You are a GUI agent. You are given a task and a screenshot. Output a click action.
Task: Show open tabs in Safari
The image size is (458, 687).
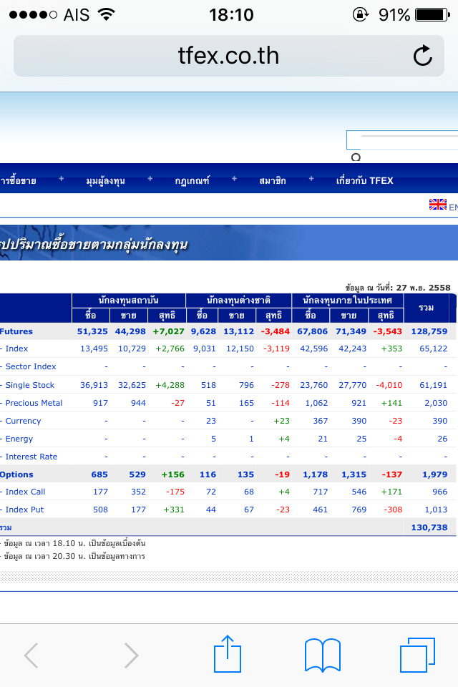(x=417, y=655)
